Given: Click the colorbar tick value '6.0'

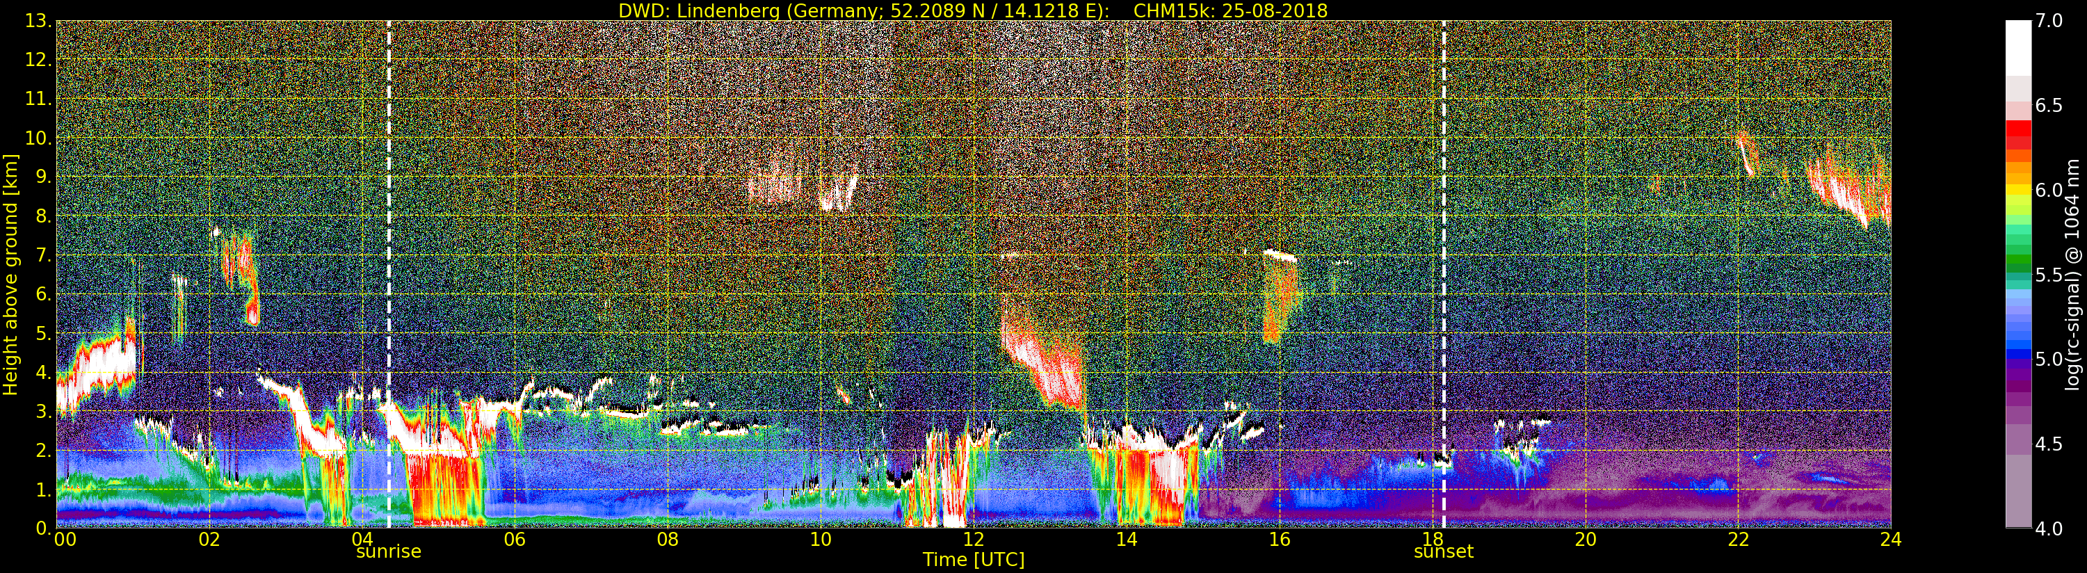Looking at the screenshot, I should coord(2049,191).
